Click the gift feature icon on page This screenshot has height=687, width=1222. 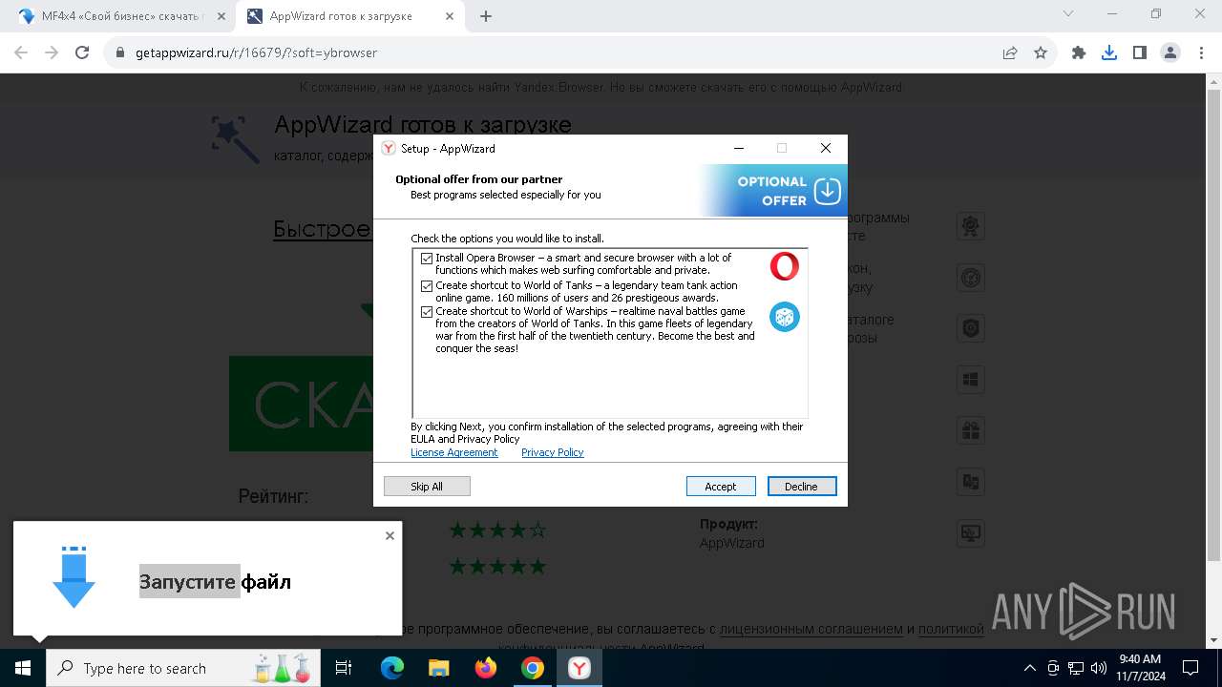[x=970, y=430]
